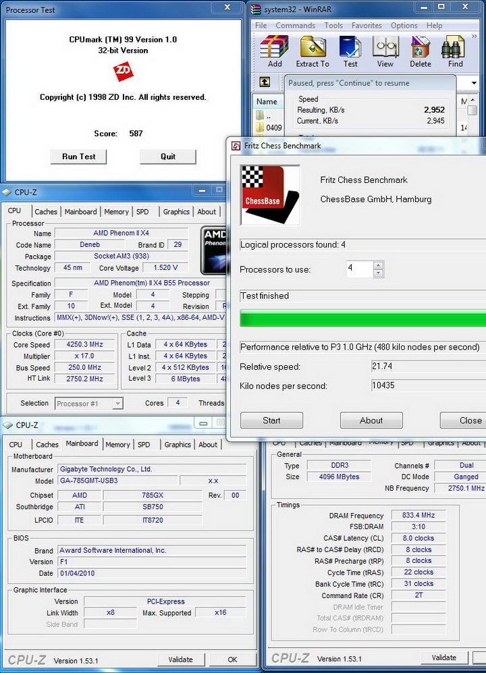Select SPD tab in lower Mainboard CPU-Z window
The width and height of the screenshot is (486, 673).
coord(144,445)
